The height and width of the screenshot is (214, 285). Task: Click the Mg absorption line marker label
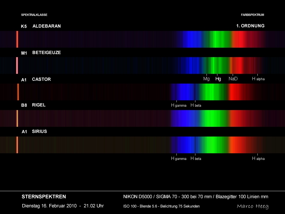[207, 79]
